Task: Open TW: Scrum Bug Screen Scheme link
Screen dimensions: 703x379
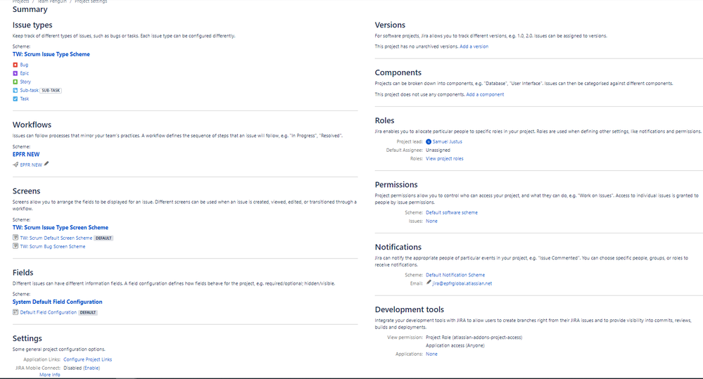Action: click(x=53, y=247)
